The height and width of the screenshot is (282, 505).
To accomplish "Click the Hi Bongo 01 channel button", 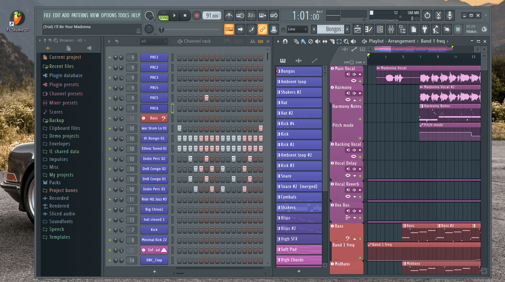I will [154, 139].
